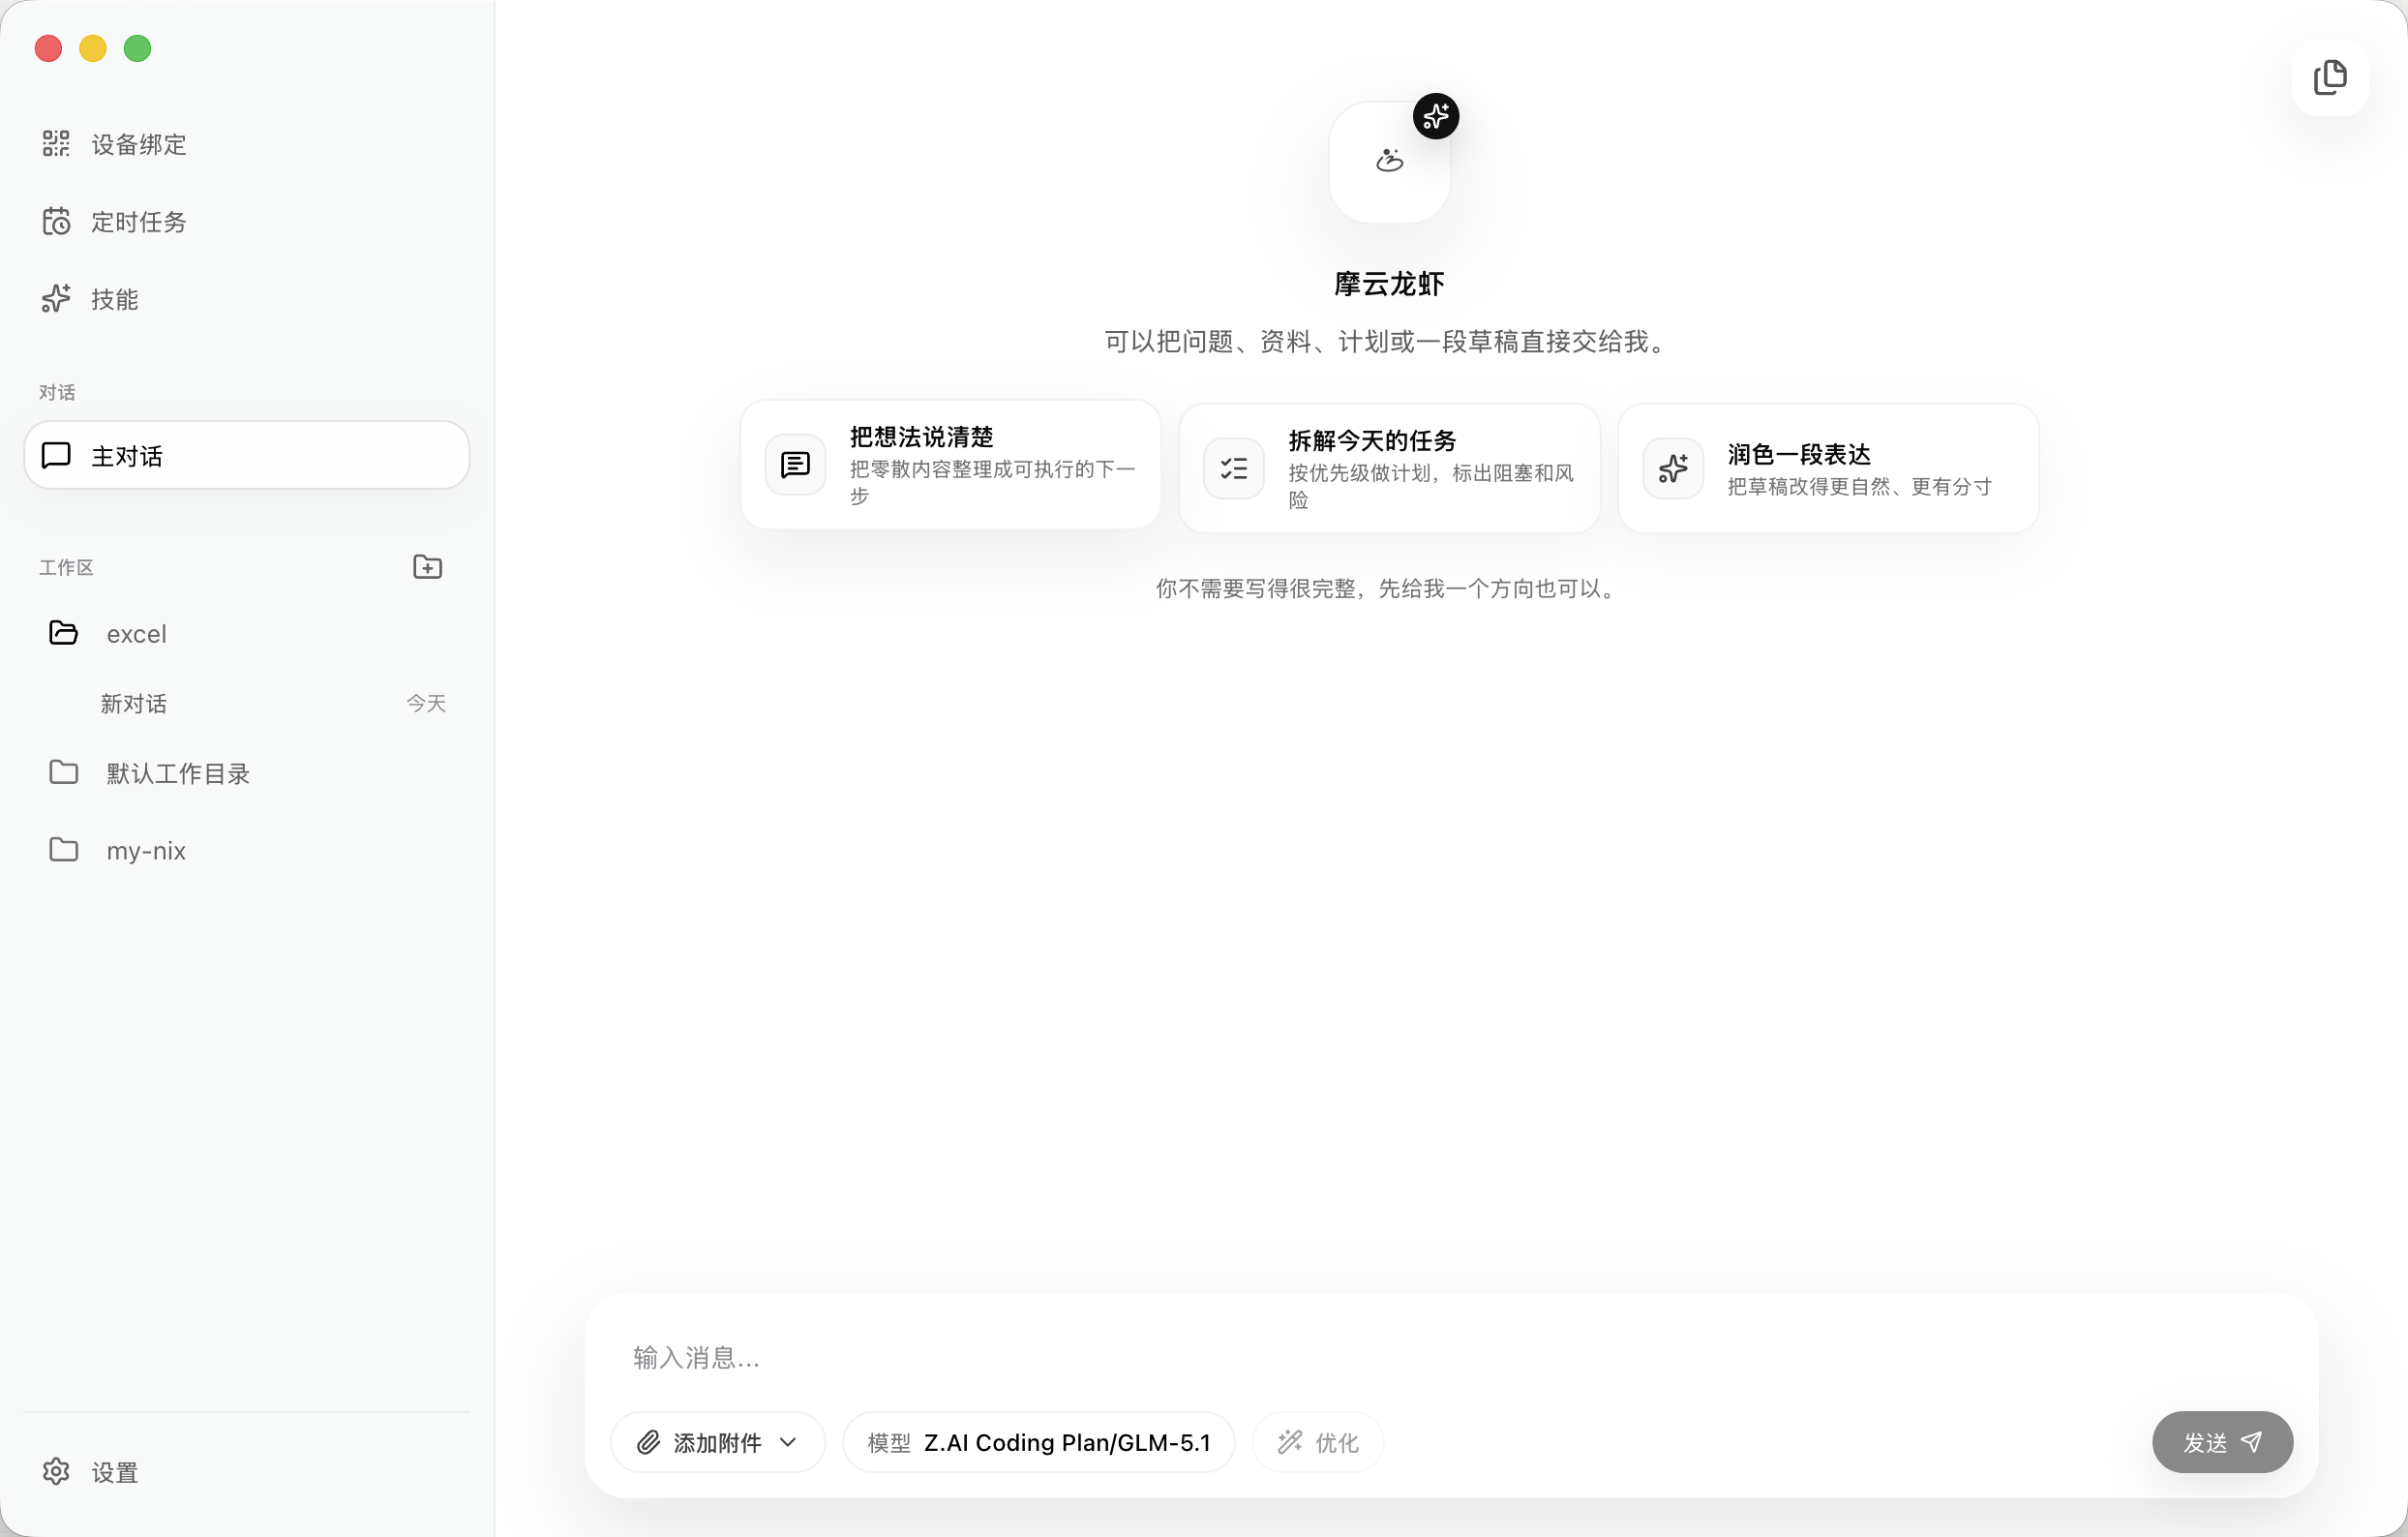Open the 技能 menu item
Image resolution: width=2408 pixels, height=1537 pixels.
click(x=247, y=298)
